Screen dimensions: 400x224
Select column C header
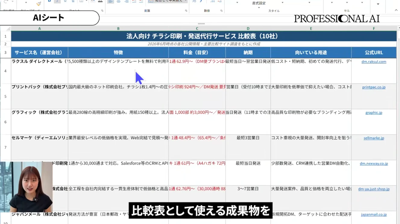click(197, 29)
